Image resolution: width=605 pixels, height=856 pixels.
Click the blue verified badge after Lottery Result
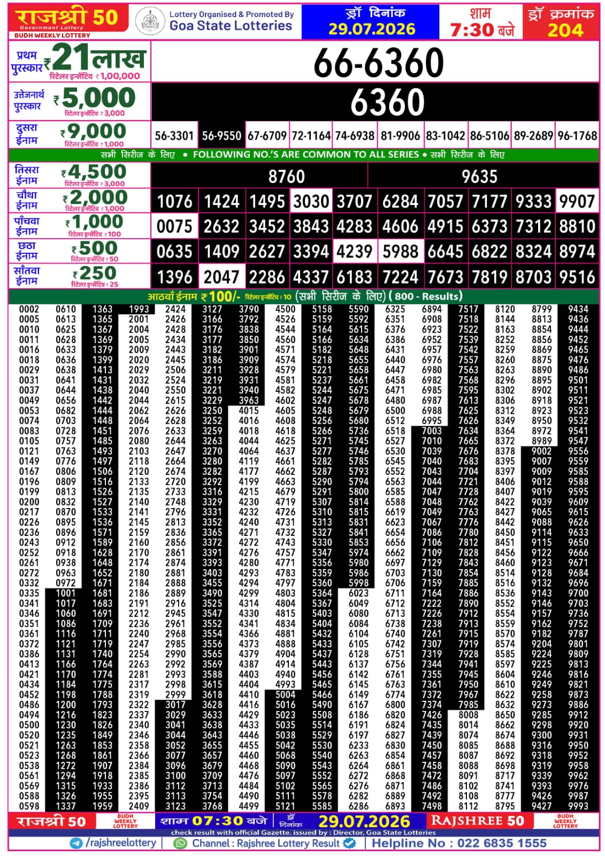click(x=350, y=843)
